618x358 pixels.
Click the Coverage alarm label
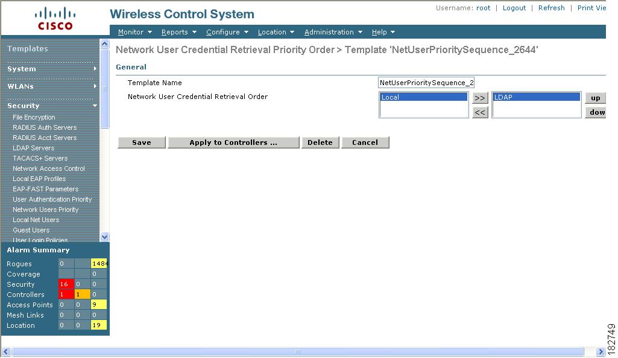(24, 274)
